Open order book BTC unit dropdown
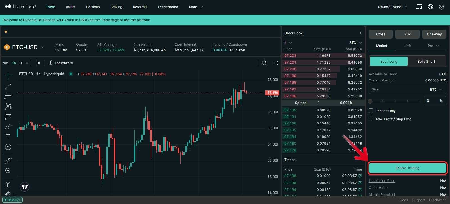The height and width of the screenshot is (204, 450). pyautogui.click(x=355, y=43)
